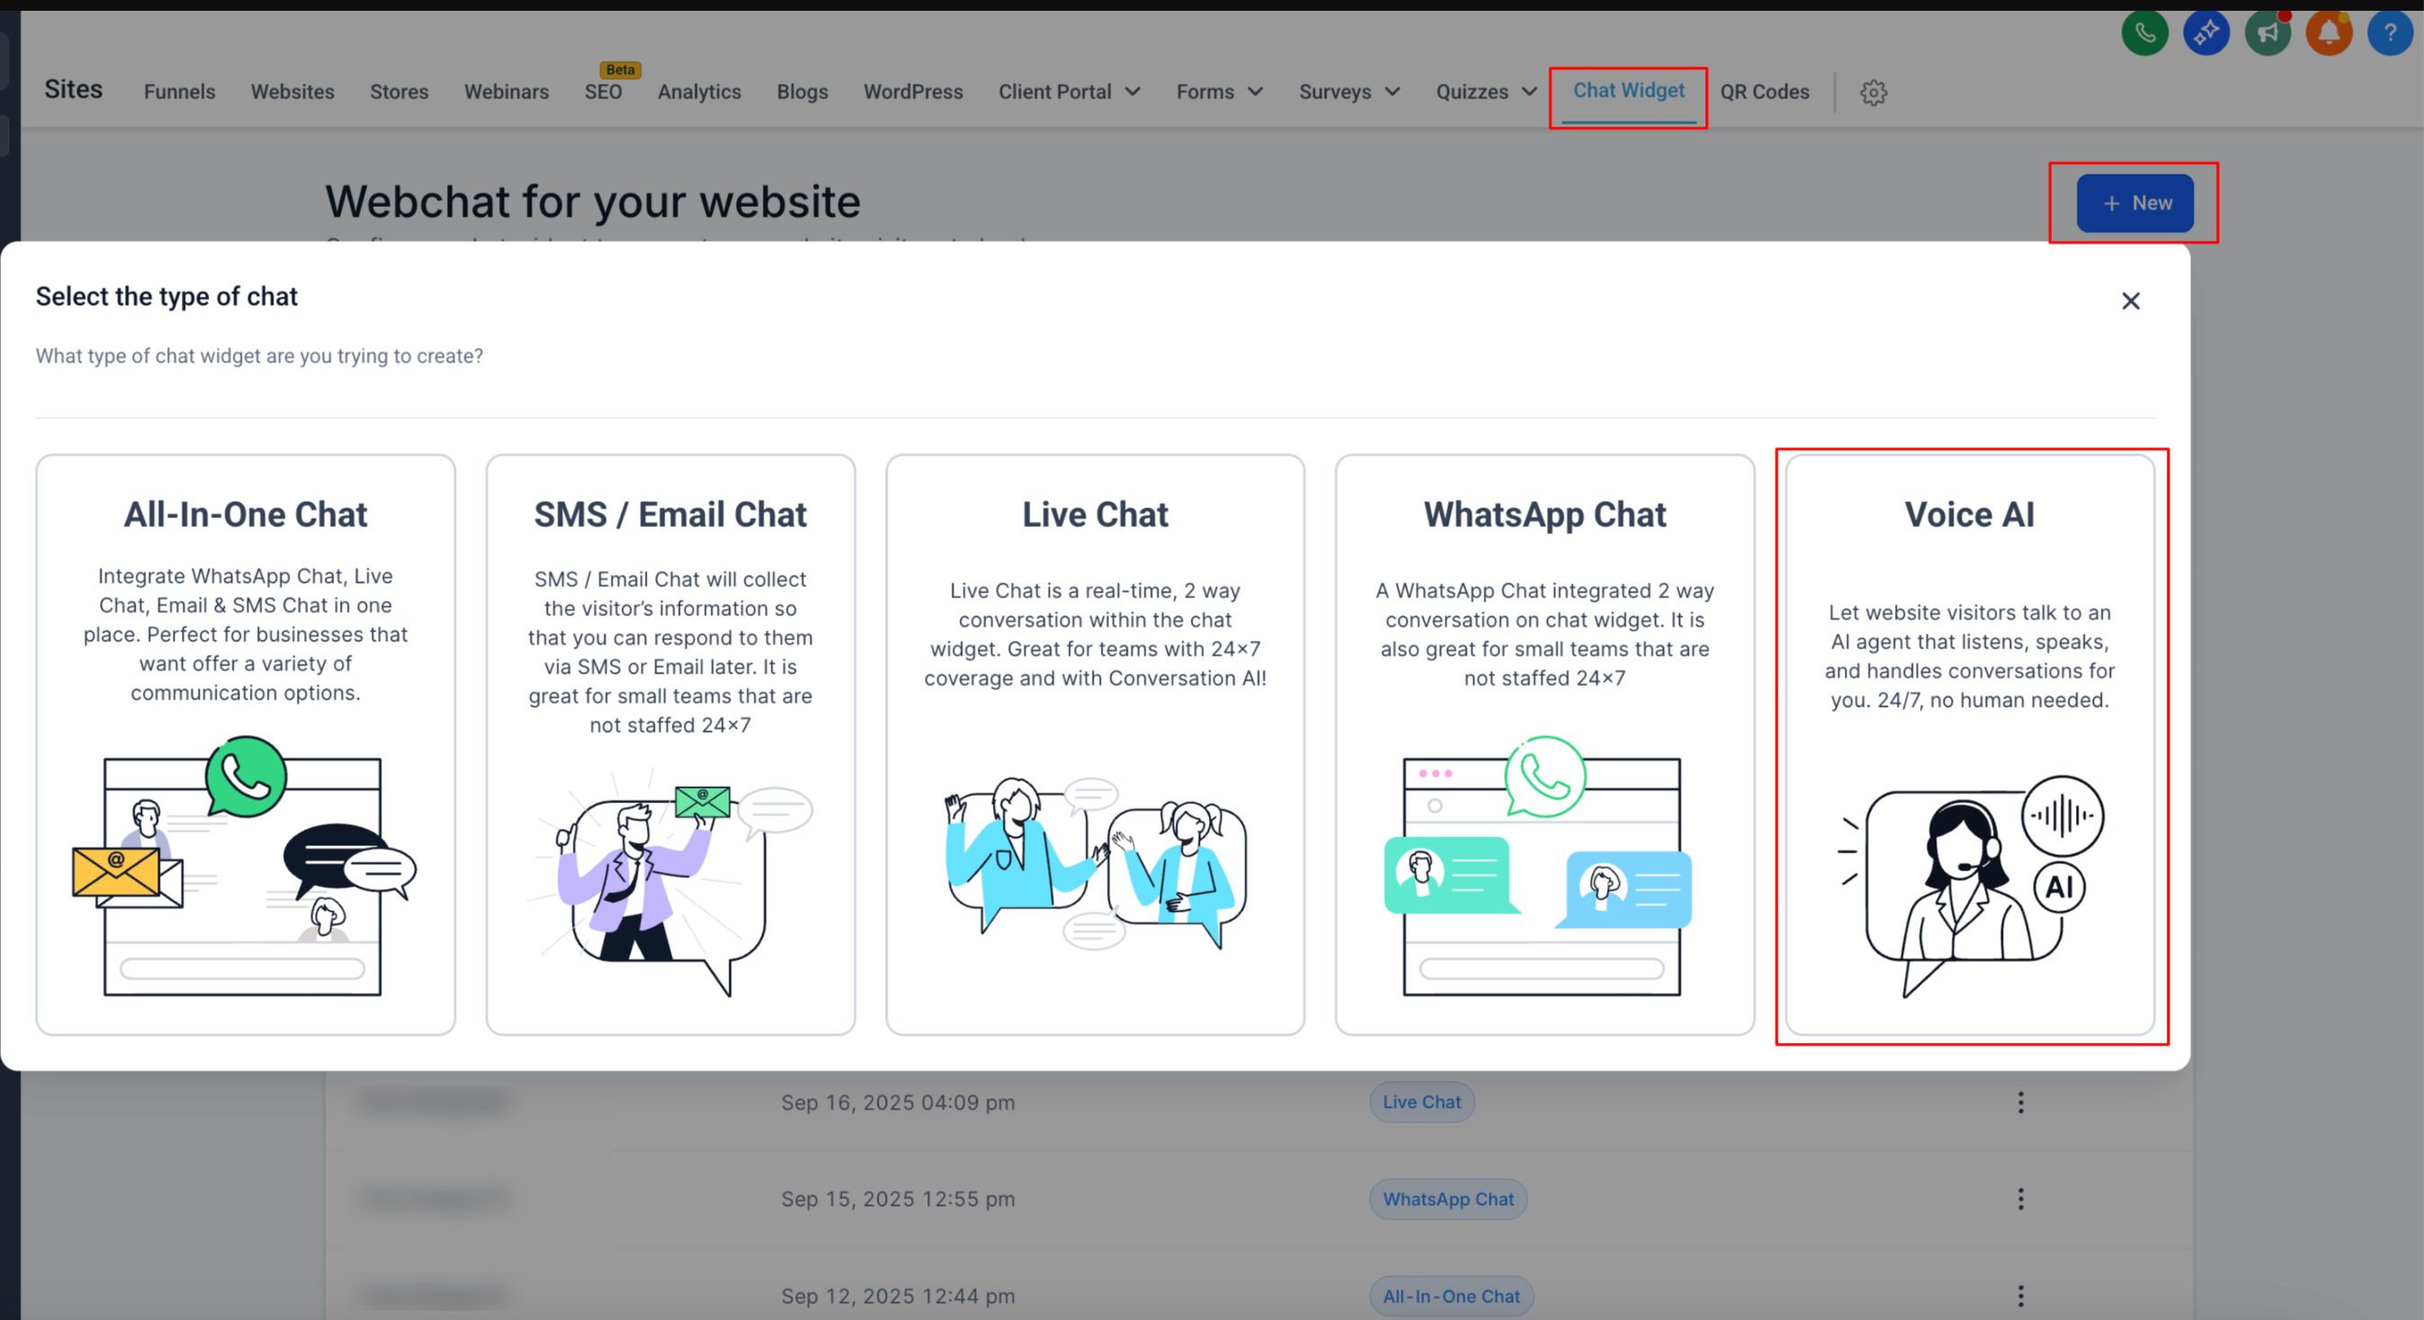Expand the Surveys dropdown
This screenshot has width=2424, height=1320.
(1350, 93)
